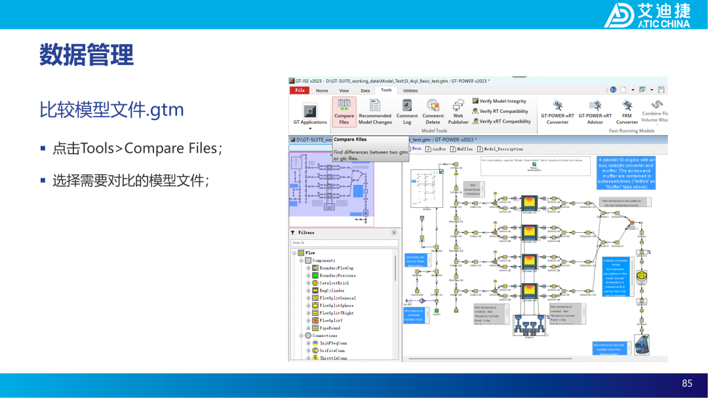
Task: Open the dropdown arrow beside new document icon
Action: [633, 90]
